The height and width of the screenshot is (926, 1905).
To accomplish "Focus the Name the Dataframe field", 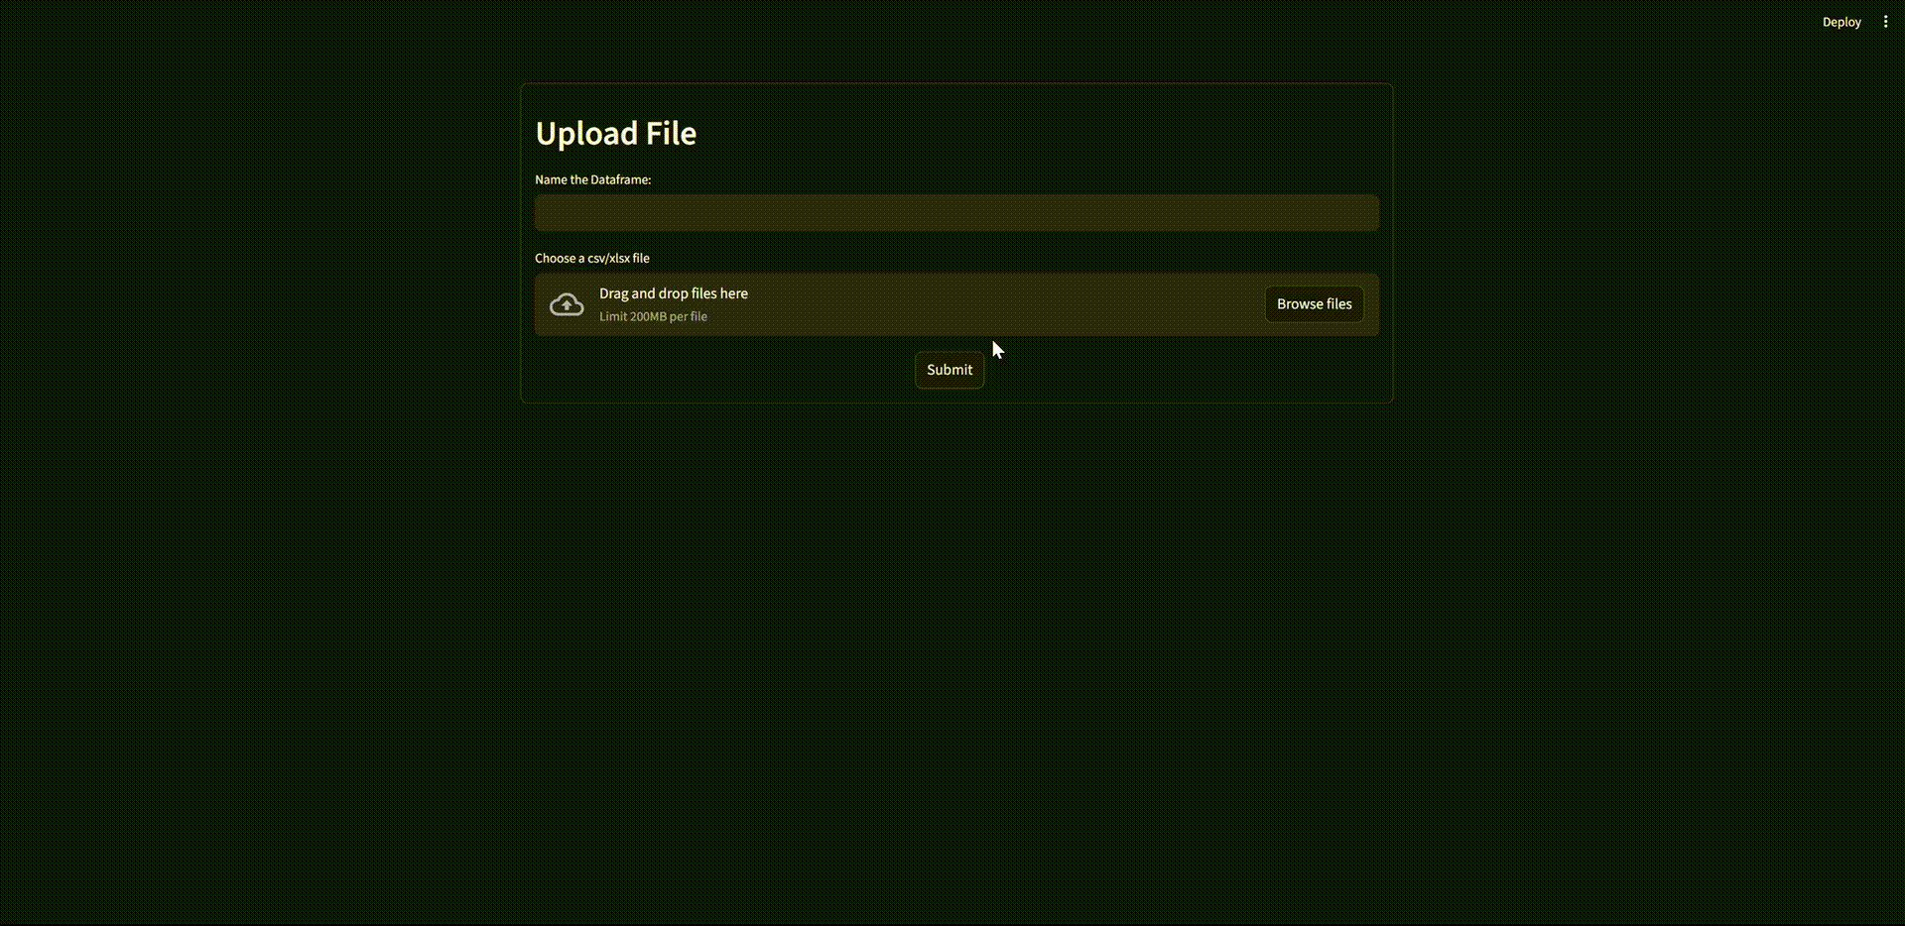I will [955, 213].
